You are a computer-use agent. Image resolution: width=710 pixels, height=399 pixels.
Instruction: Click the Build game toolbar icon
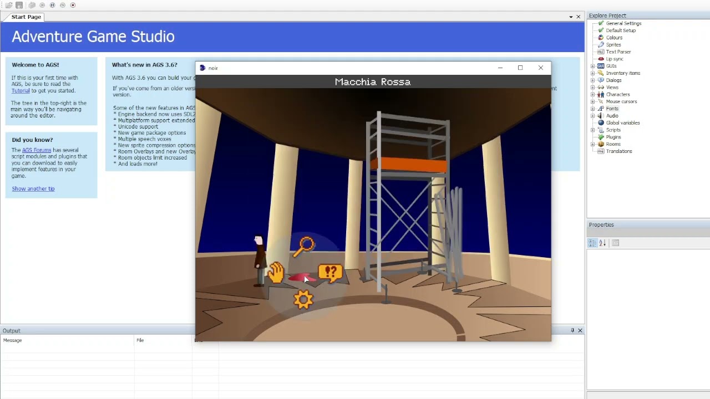[x=32, y=5]
